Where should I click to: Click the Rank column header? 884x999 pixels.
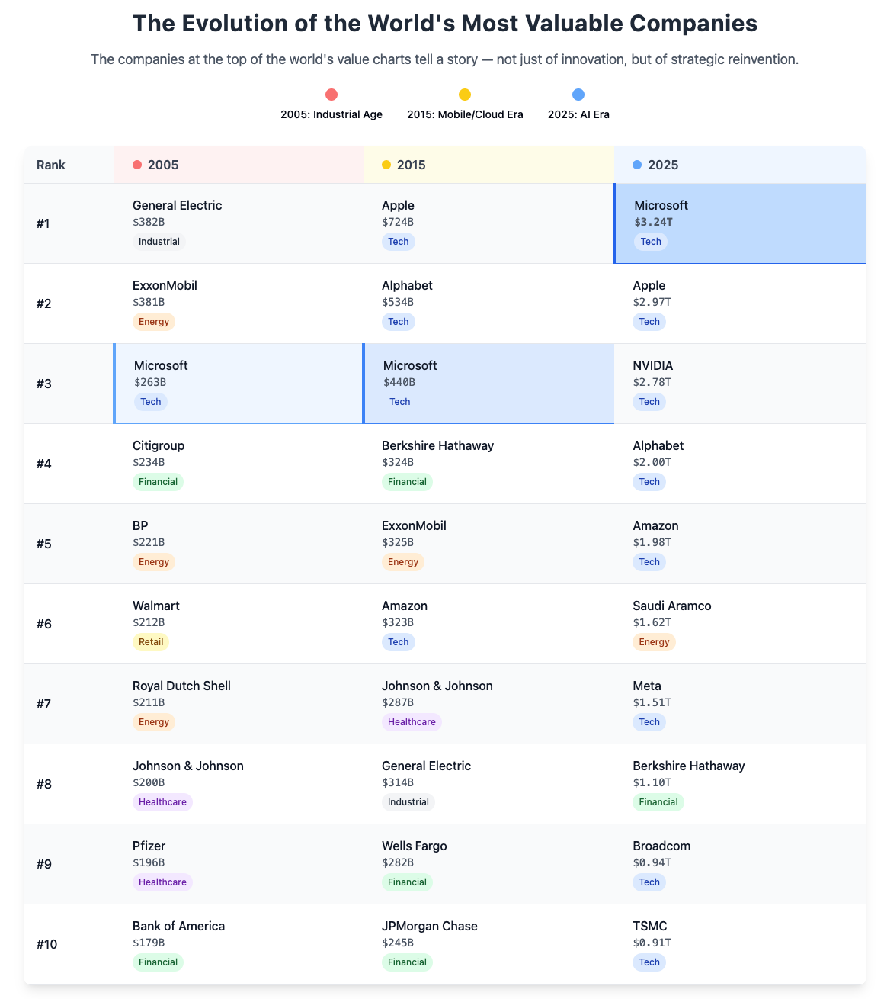51,165
